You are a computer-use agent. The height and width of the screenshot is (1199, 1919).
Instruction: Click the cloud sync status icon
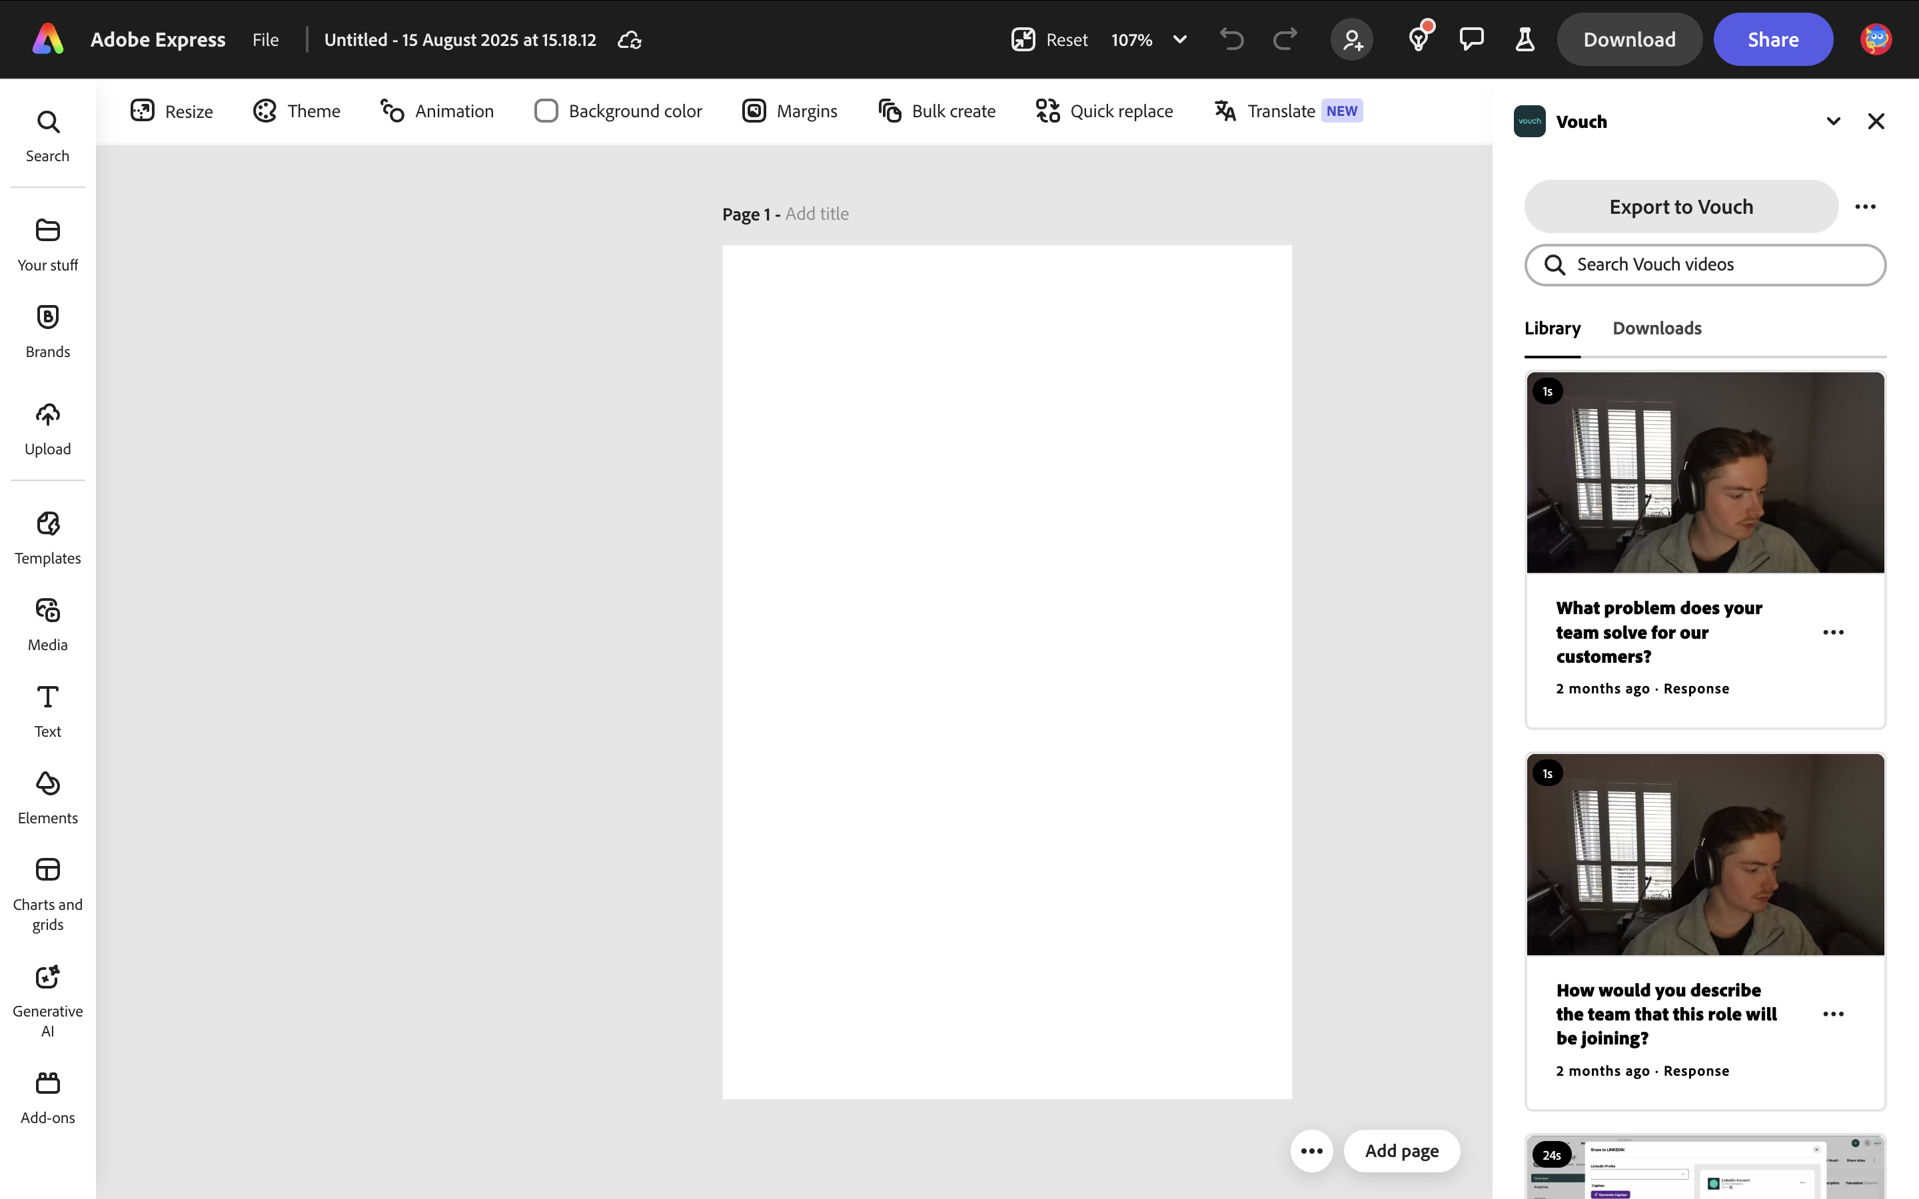pos(630,40)
